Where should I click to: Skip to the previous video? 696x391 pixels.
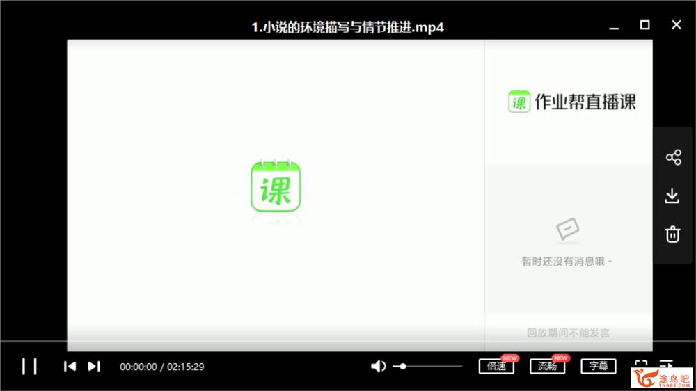[70, 366]
